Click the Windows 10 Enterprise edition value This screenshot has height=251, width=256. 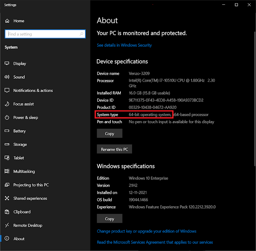148,178
